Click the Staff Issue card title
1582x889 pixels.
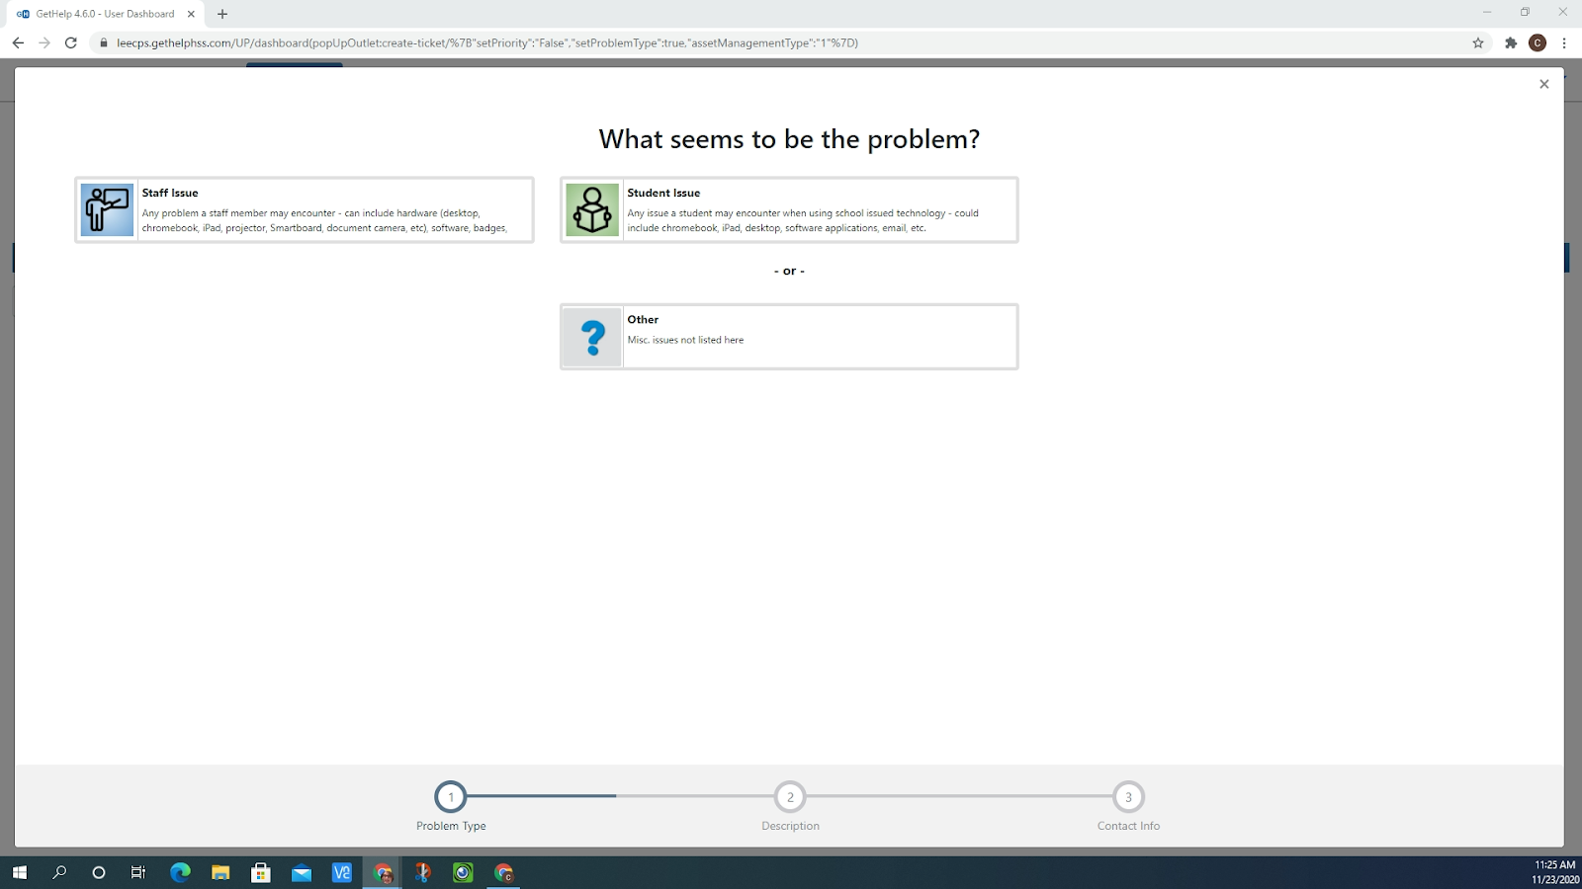170,193
